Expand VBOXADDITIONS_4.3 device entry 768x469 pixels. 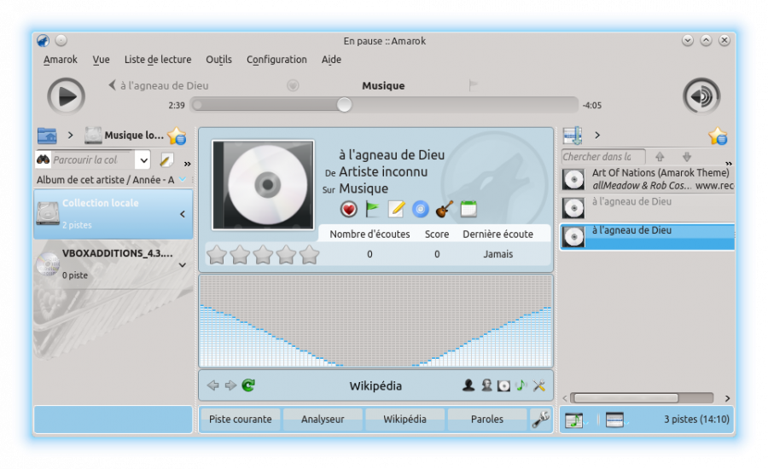[x=183, y=265]
